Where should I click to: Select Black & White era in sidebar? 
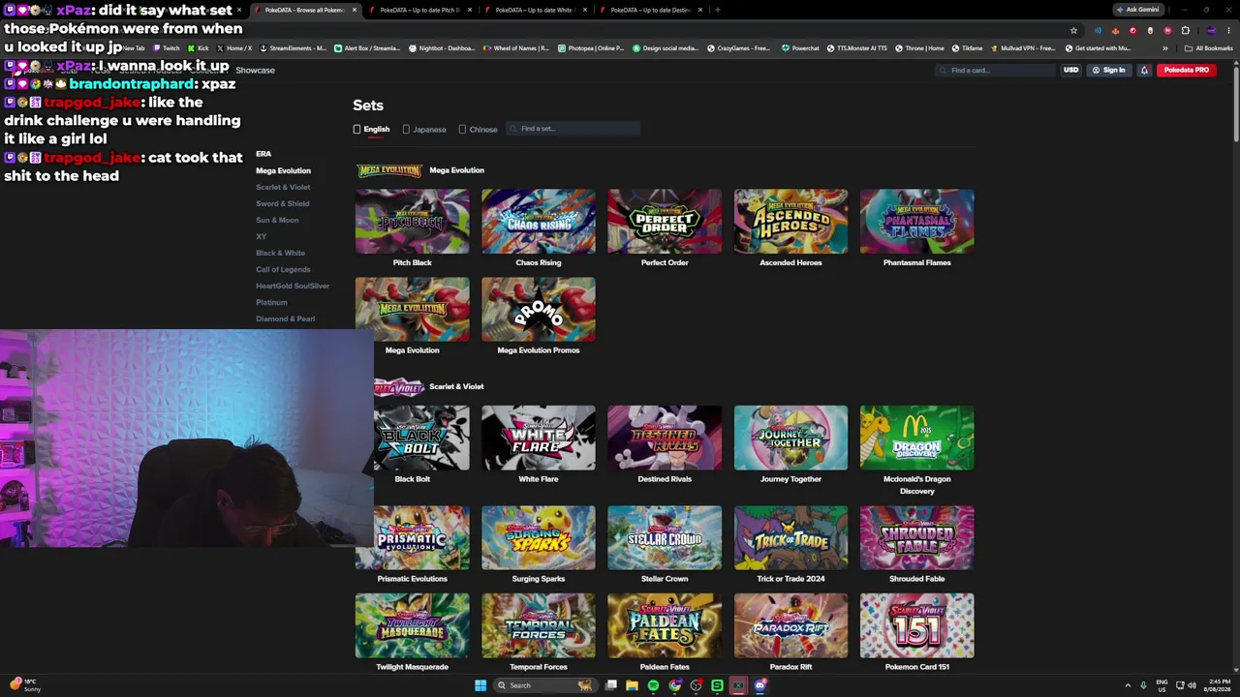(x=280, y=253)
